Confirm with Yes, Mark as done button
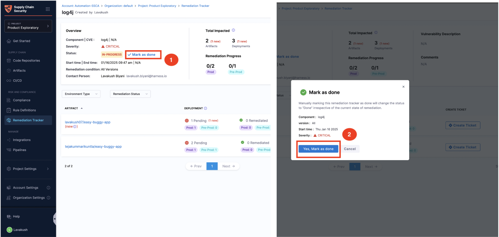The height and width of the screenshot is (237, 499). tap(318, 149)
